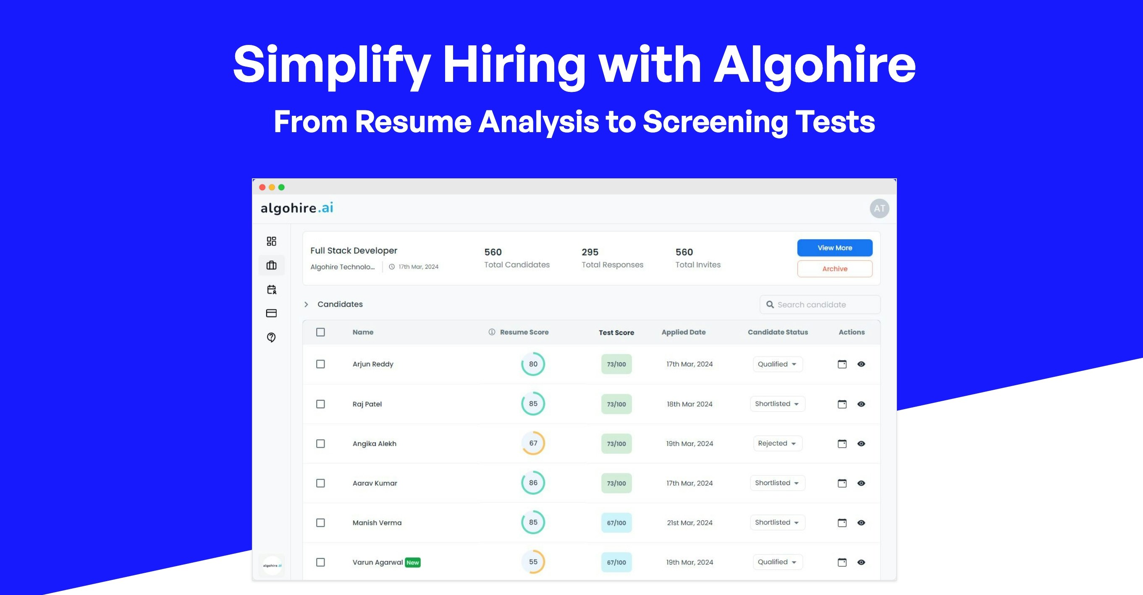
Task: Select the briefcase jobs icon in sidebar
Action: [271, 265]
